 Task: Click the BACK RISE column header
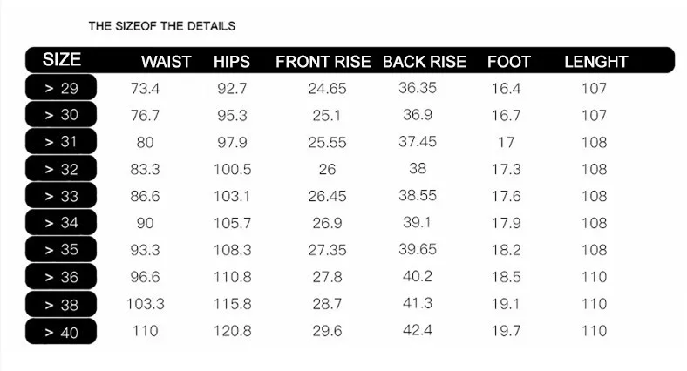click(425, 62)
